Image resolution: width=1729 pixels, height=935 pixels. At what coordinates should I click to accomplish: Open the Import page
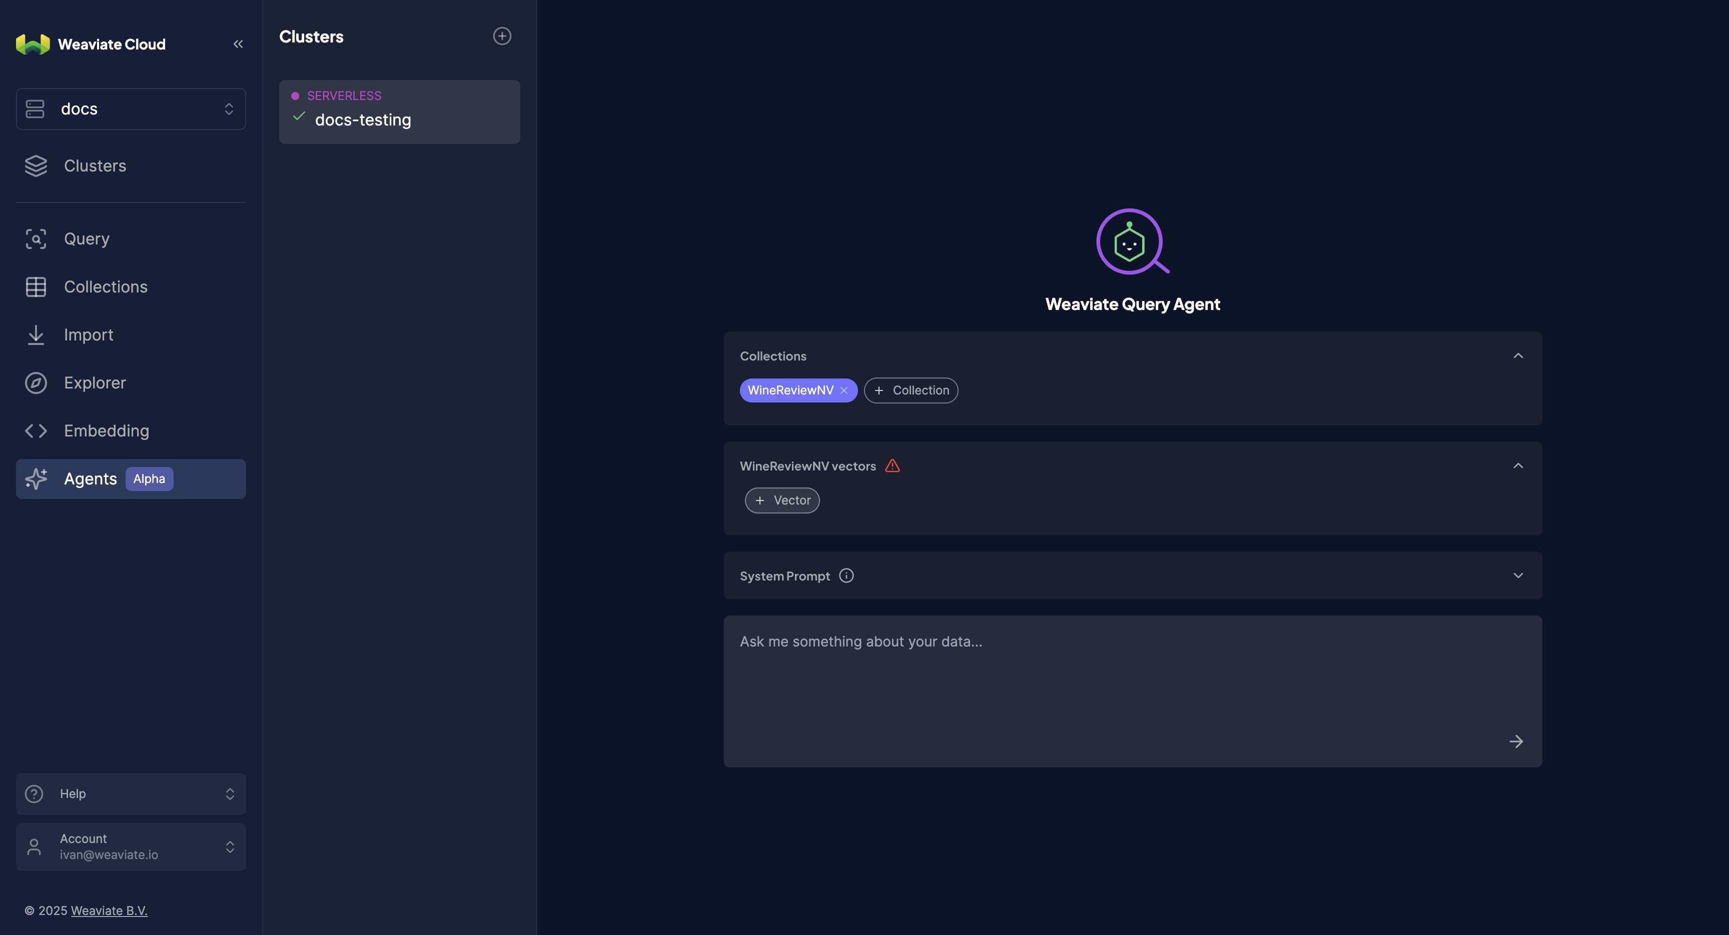(131, 334)
